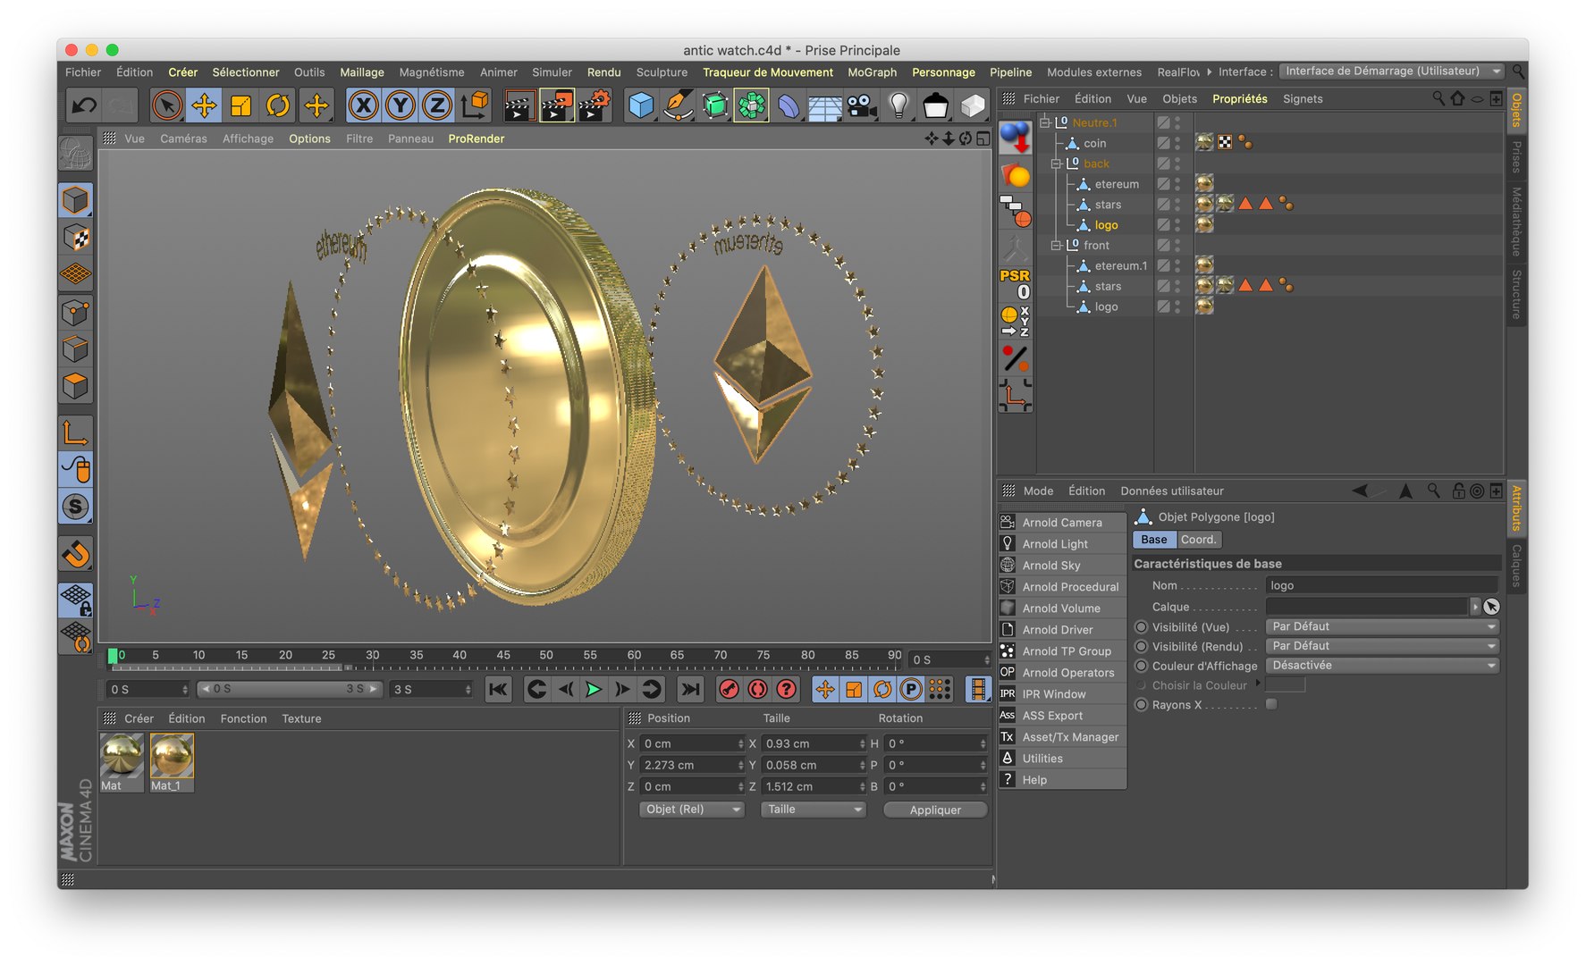The image size is (1586, 965).
Task: Open ASS Export entry
Action: [1062, 716]
